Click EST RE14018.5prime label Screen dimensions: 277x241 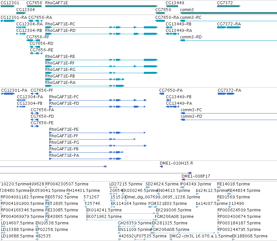[233, 184]
